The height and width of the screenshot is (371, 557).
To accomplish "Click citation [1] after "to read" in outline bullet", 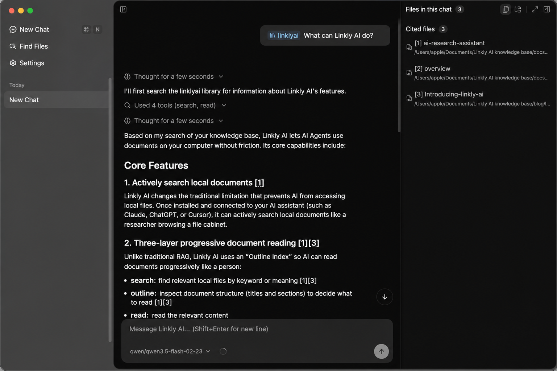I will point(159,302).
